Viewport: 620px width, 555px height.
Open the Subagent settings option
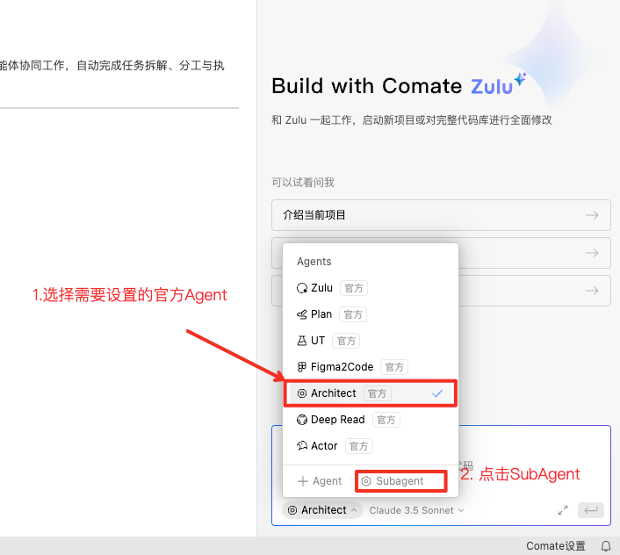[x=400, y=481]
